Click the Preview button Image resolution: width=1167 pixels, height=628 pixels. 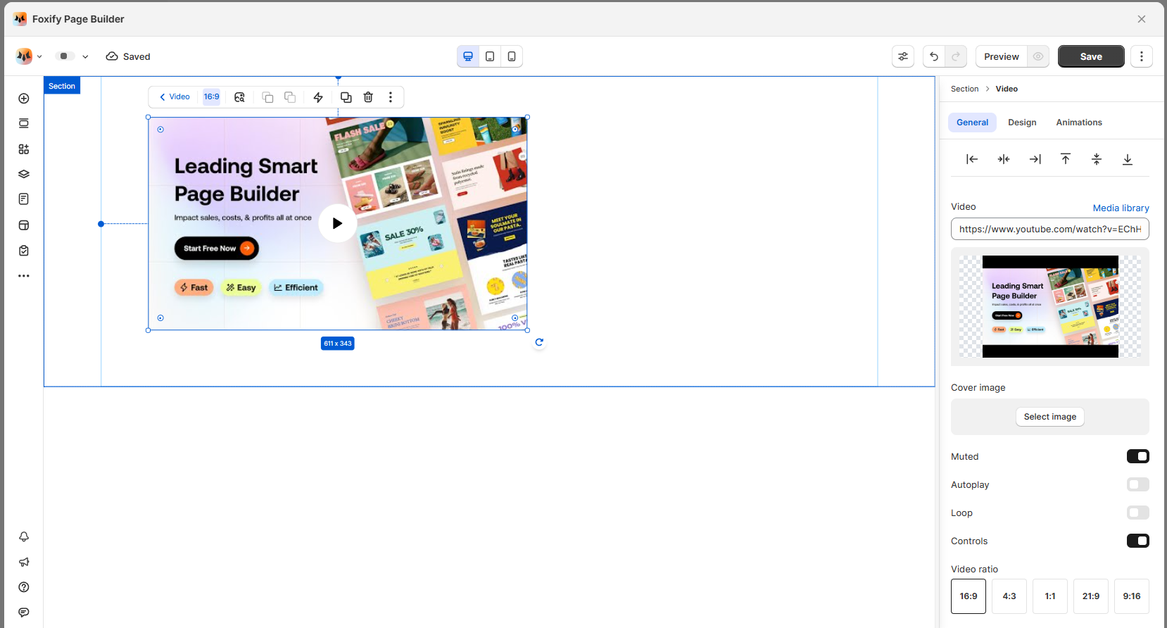[1002, 56]
